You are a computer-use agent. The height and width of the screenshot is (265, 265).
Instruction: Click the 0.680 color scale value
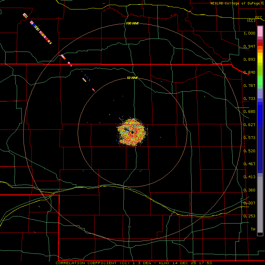(249, 112)
